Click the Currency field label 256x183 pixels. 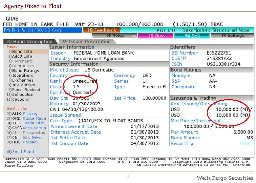125,76
